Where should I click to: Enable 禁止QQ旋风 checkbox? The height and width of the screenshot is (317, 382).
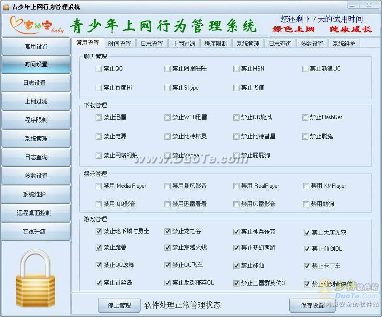[x=236, y=118]
